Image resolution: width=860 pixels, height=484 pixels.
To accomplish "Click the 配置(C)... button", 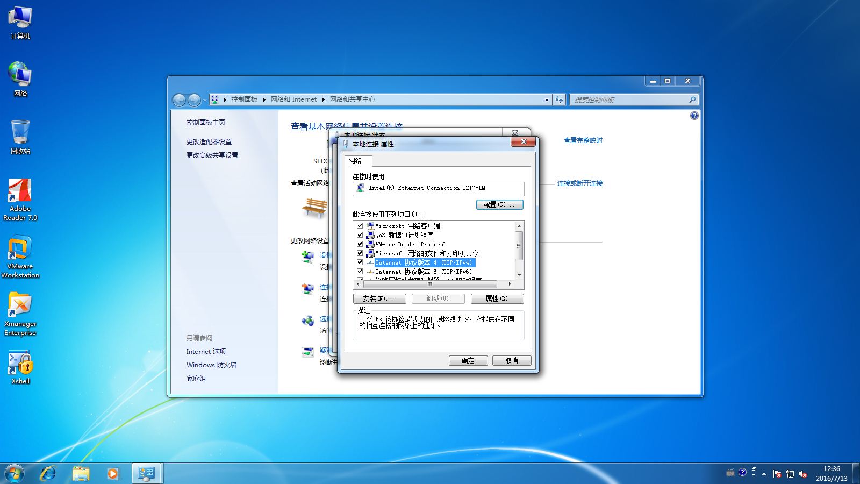I will pyautogui.click(x=499, y=204).
